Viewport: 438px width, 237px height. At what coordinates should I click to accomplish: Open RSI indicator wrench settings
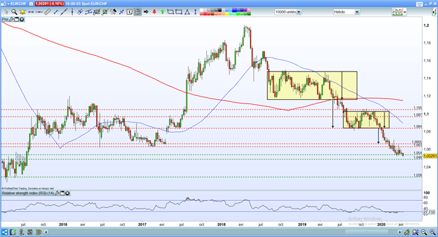click(x=57, y=193)
